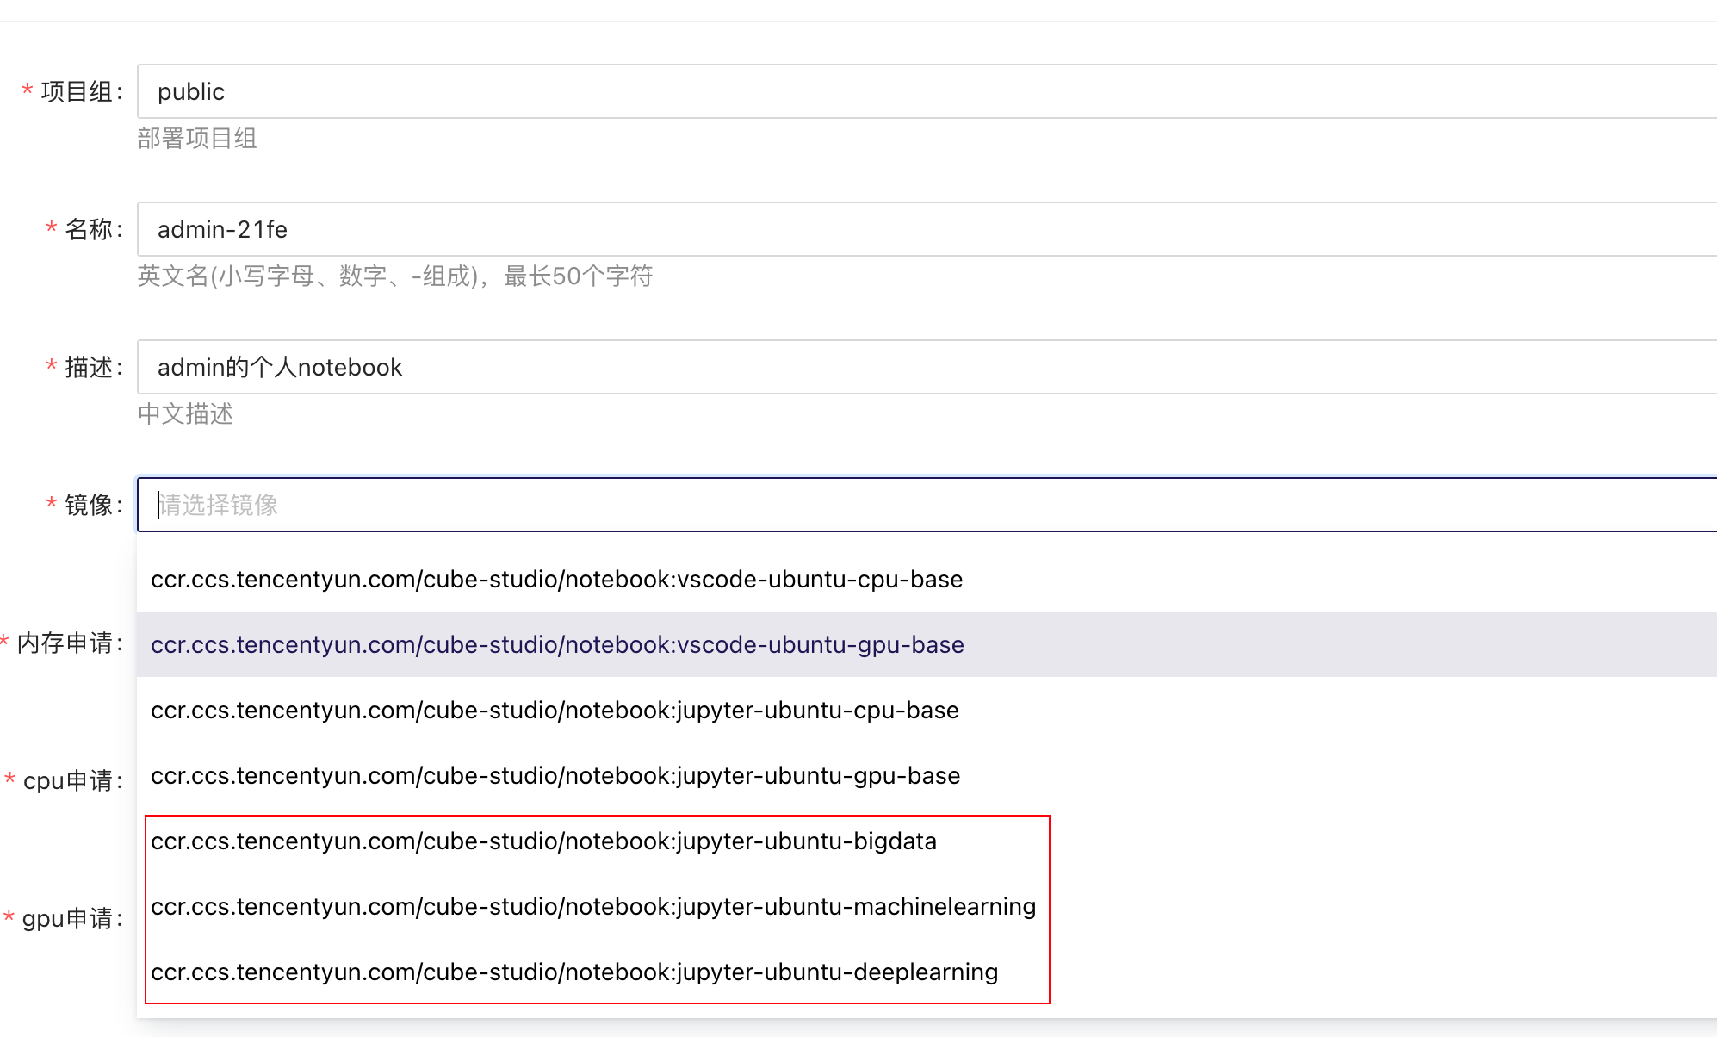
Task: Select the jupyter-ubuntu-machinelearning image
Action: point(592,907)
